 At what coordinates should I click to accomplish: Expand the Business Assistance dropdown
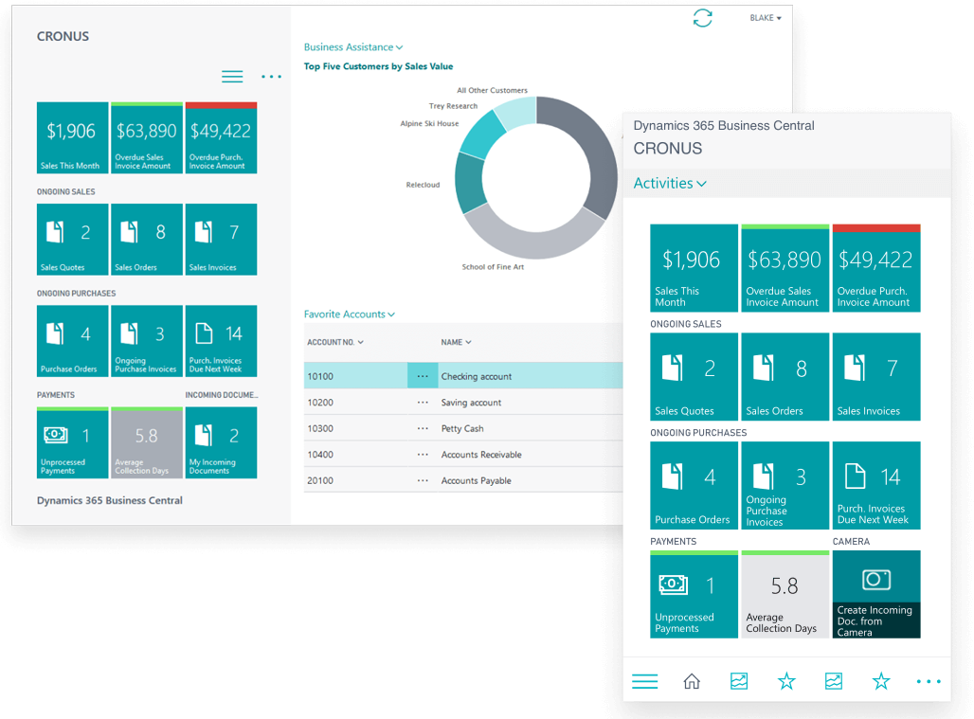tap(352, 47)
